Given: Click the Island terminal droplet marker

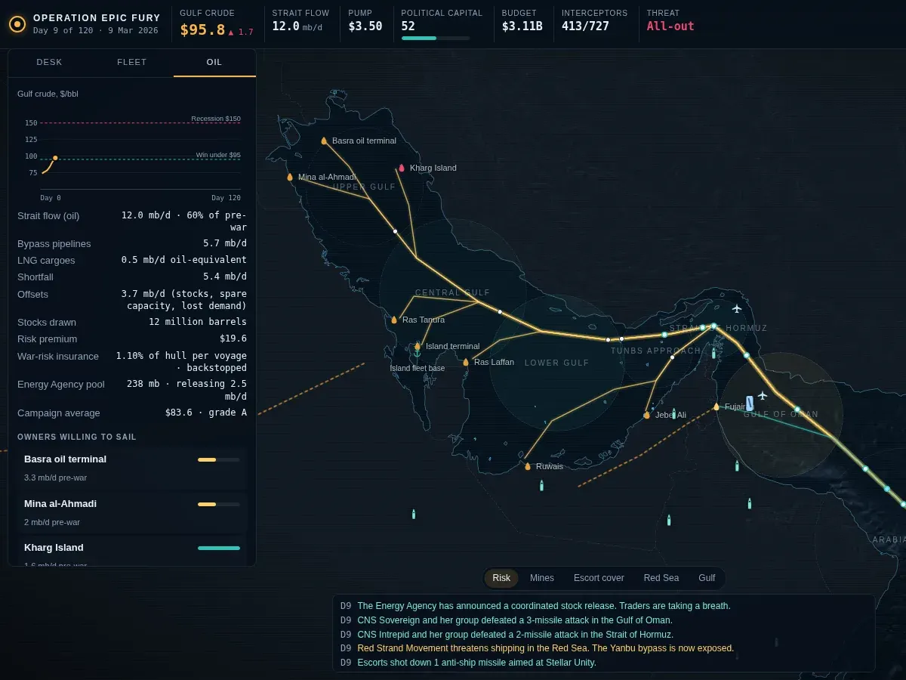Looking at the screenshot, I should coord(418,346).
